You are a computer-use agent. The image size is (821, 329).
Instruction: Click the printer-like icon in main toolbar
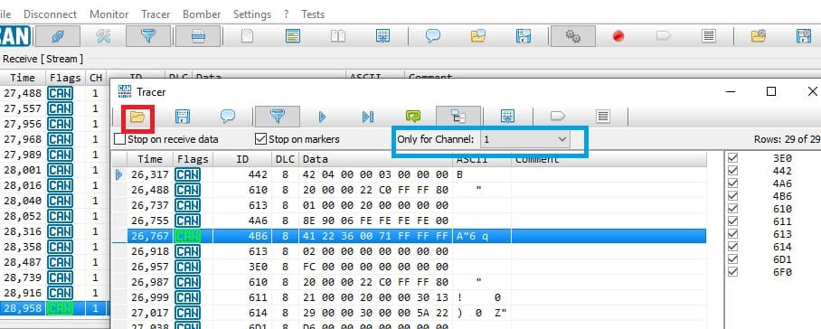[x=198, y=36]
